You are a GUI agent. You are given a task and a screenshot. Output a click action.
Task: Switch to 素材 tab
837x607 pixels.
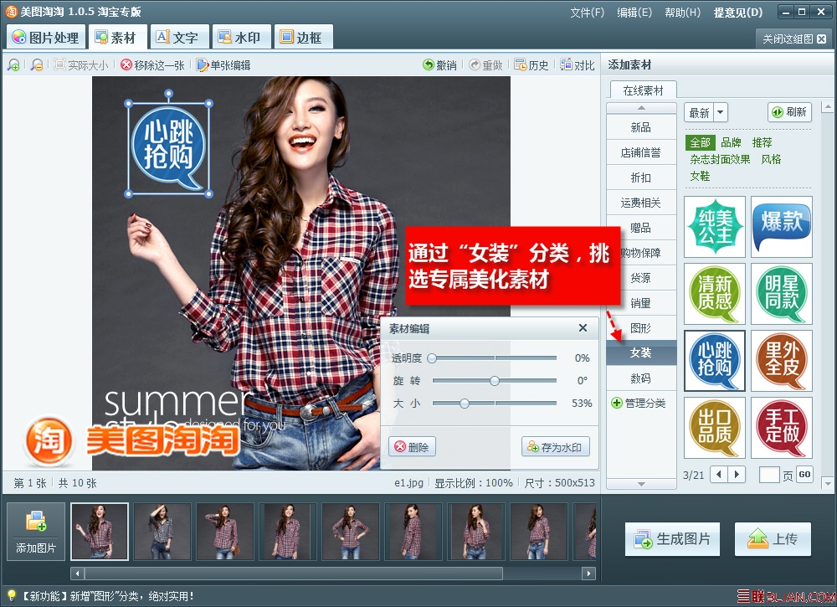tap(117, 37)
